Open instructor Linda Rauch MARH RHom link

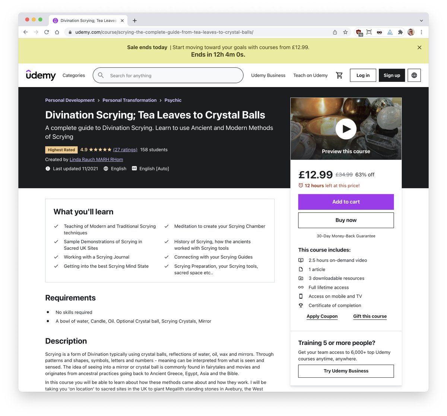click(96, 159)
